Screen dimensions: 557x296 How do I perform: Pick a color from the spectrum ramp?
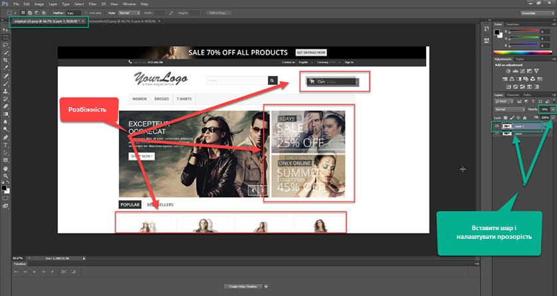pos(524,53)
